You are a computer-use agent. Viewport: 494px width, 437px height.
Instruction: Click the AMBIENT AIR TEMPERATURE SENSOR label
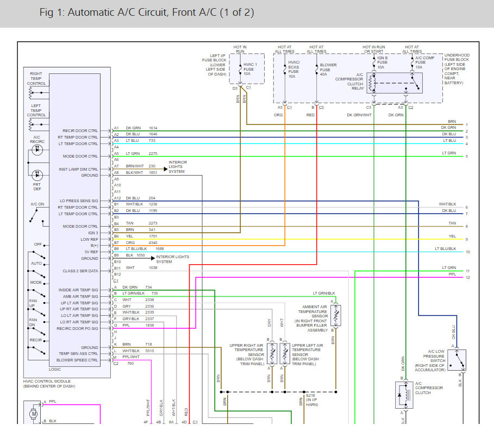coord(312,311)
